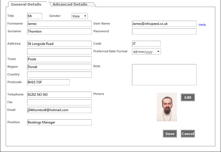Click the Verify link beside User Name

pos(202,25)
